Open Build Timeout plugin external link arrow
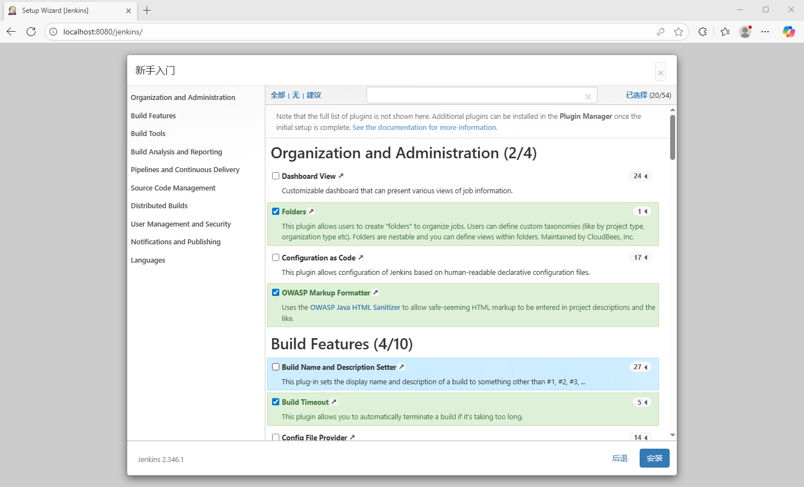The height and width of the screenshot is (487, 804). (334, 402)
